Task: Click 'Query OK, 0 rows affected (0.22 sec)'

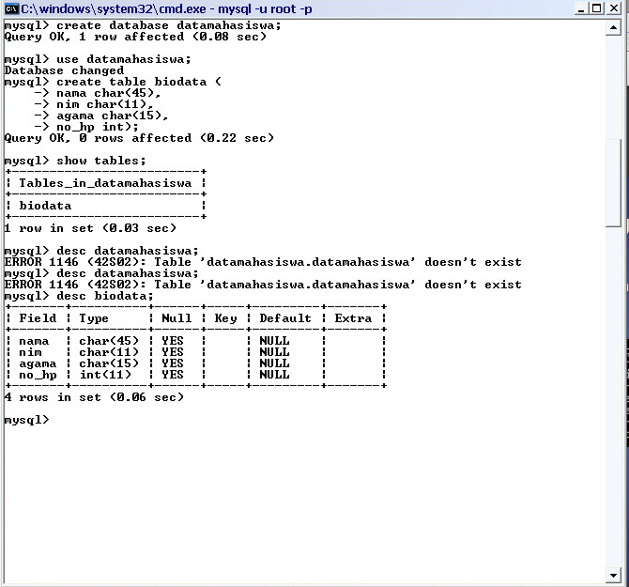Action: click(139, 138)
